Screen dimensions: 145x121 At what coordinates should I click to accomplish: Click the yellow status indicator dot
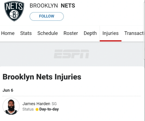(37, 109)
